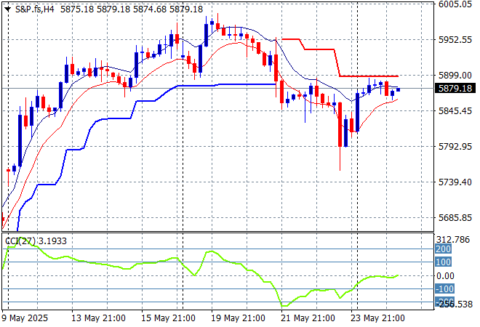Click the 5792.95 price axis label
480x327 pixels.
457,146
